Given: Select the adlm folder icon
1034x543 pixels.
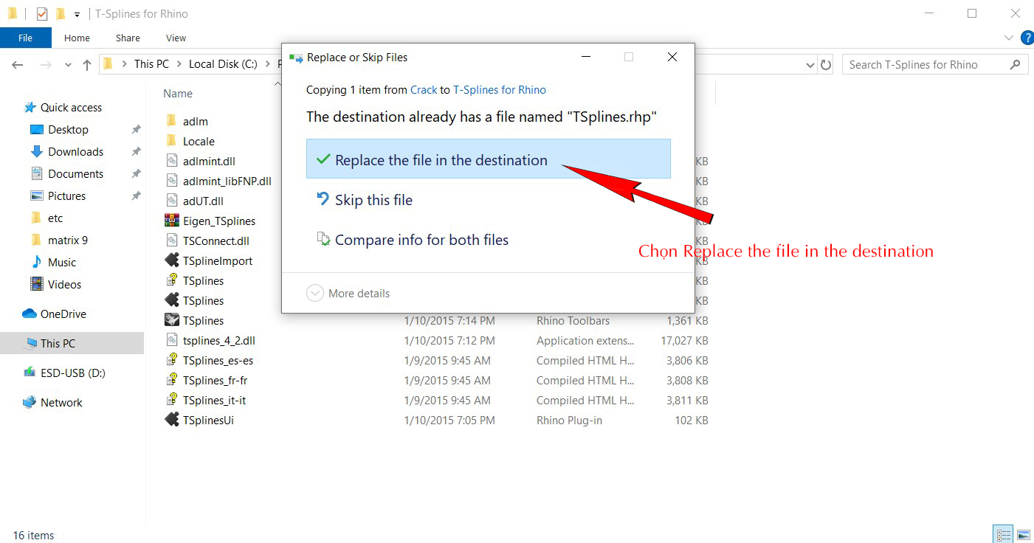Looking at the screenshot, I should coord(171,121).
